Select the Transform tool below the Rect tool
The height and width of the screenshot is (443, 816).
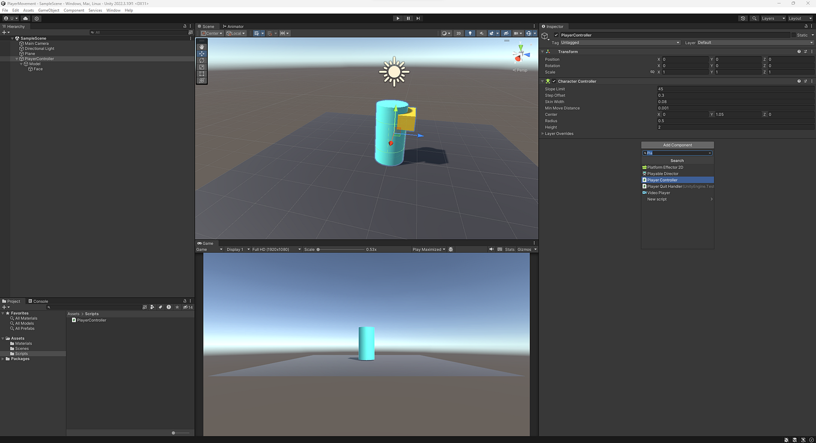(x=201, y=78)
